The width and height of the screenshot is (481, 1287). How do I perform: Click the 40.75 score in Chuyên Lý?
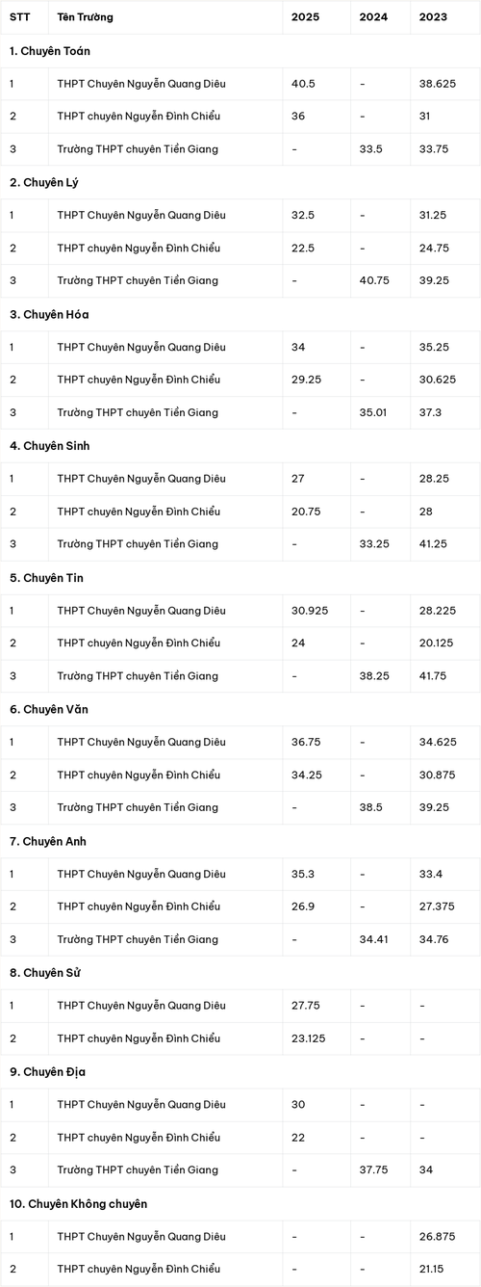[374, 281]
